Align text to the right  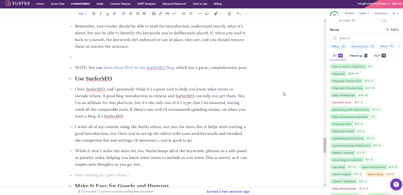[x=137, y=14]
